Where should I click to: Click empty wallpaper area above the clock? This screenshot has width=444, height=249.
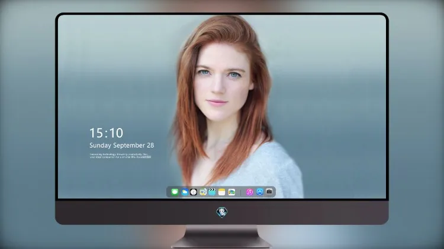pos(113,71)
